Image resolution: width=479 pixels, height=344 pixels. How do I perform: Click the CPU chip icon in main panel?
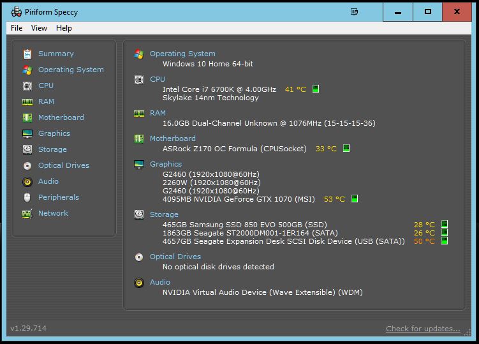pyautogui.click(x=139, y=80)
